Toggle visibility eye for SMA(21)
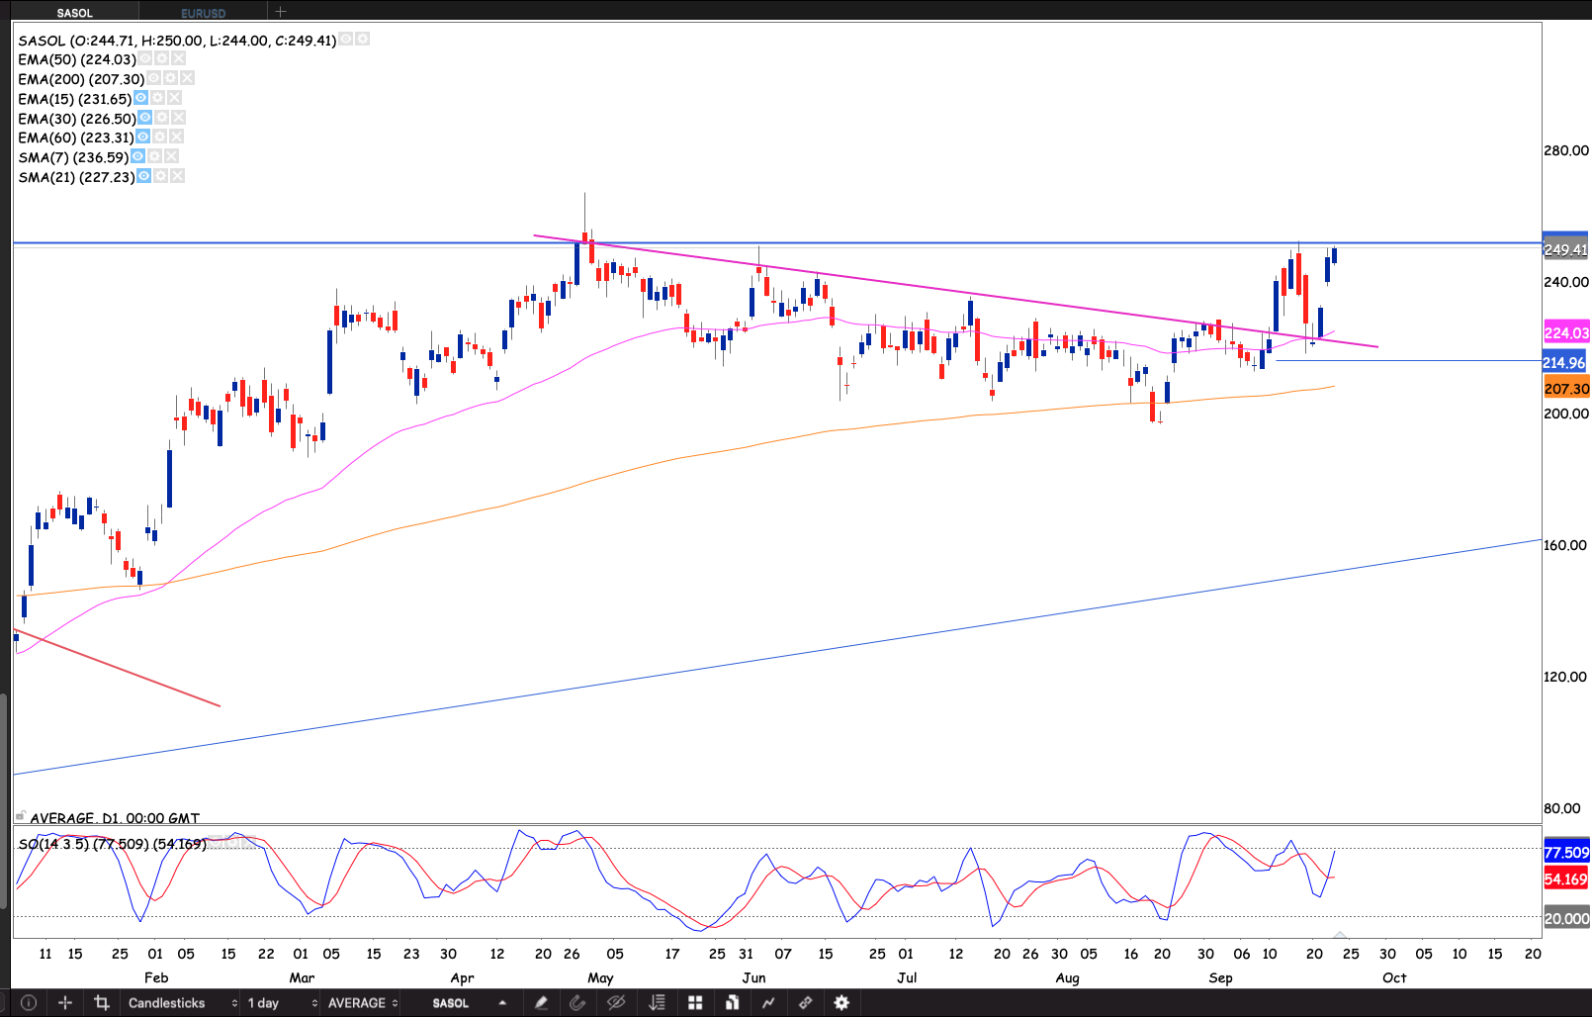1592x1017 pixels. (144, 176)
